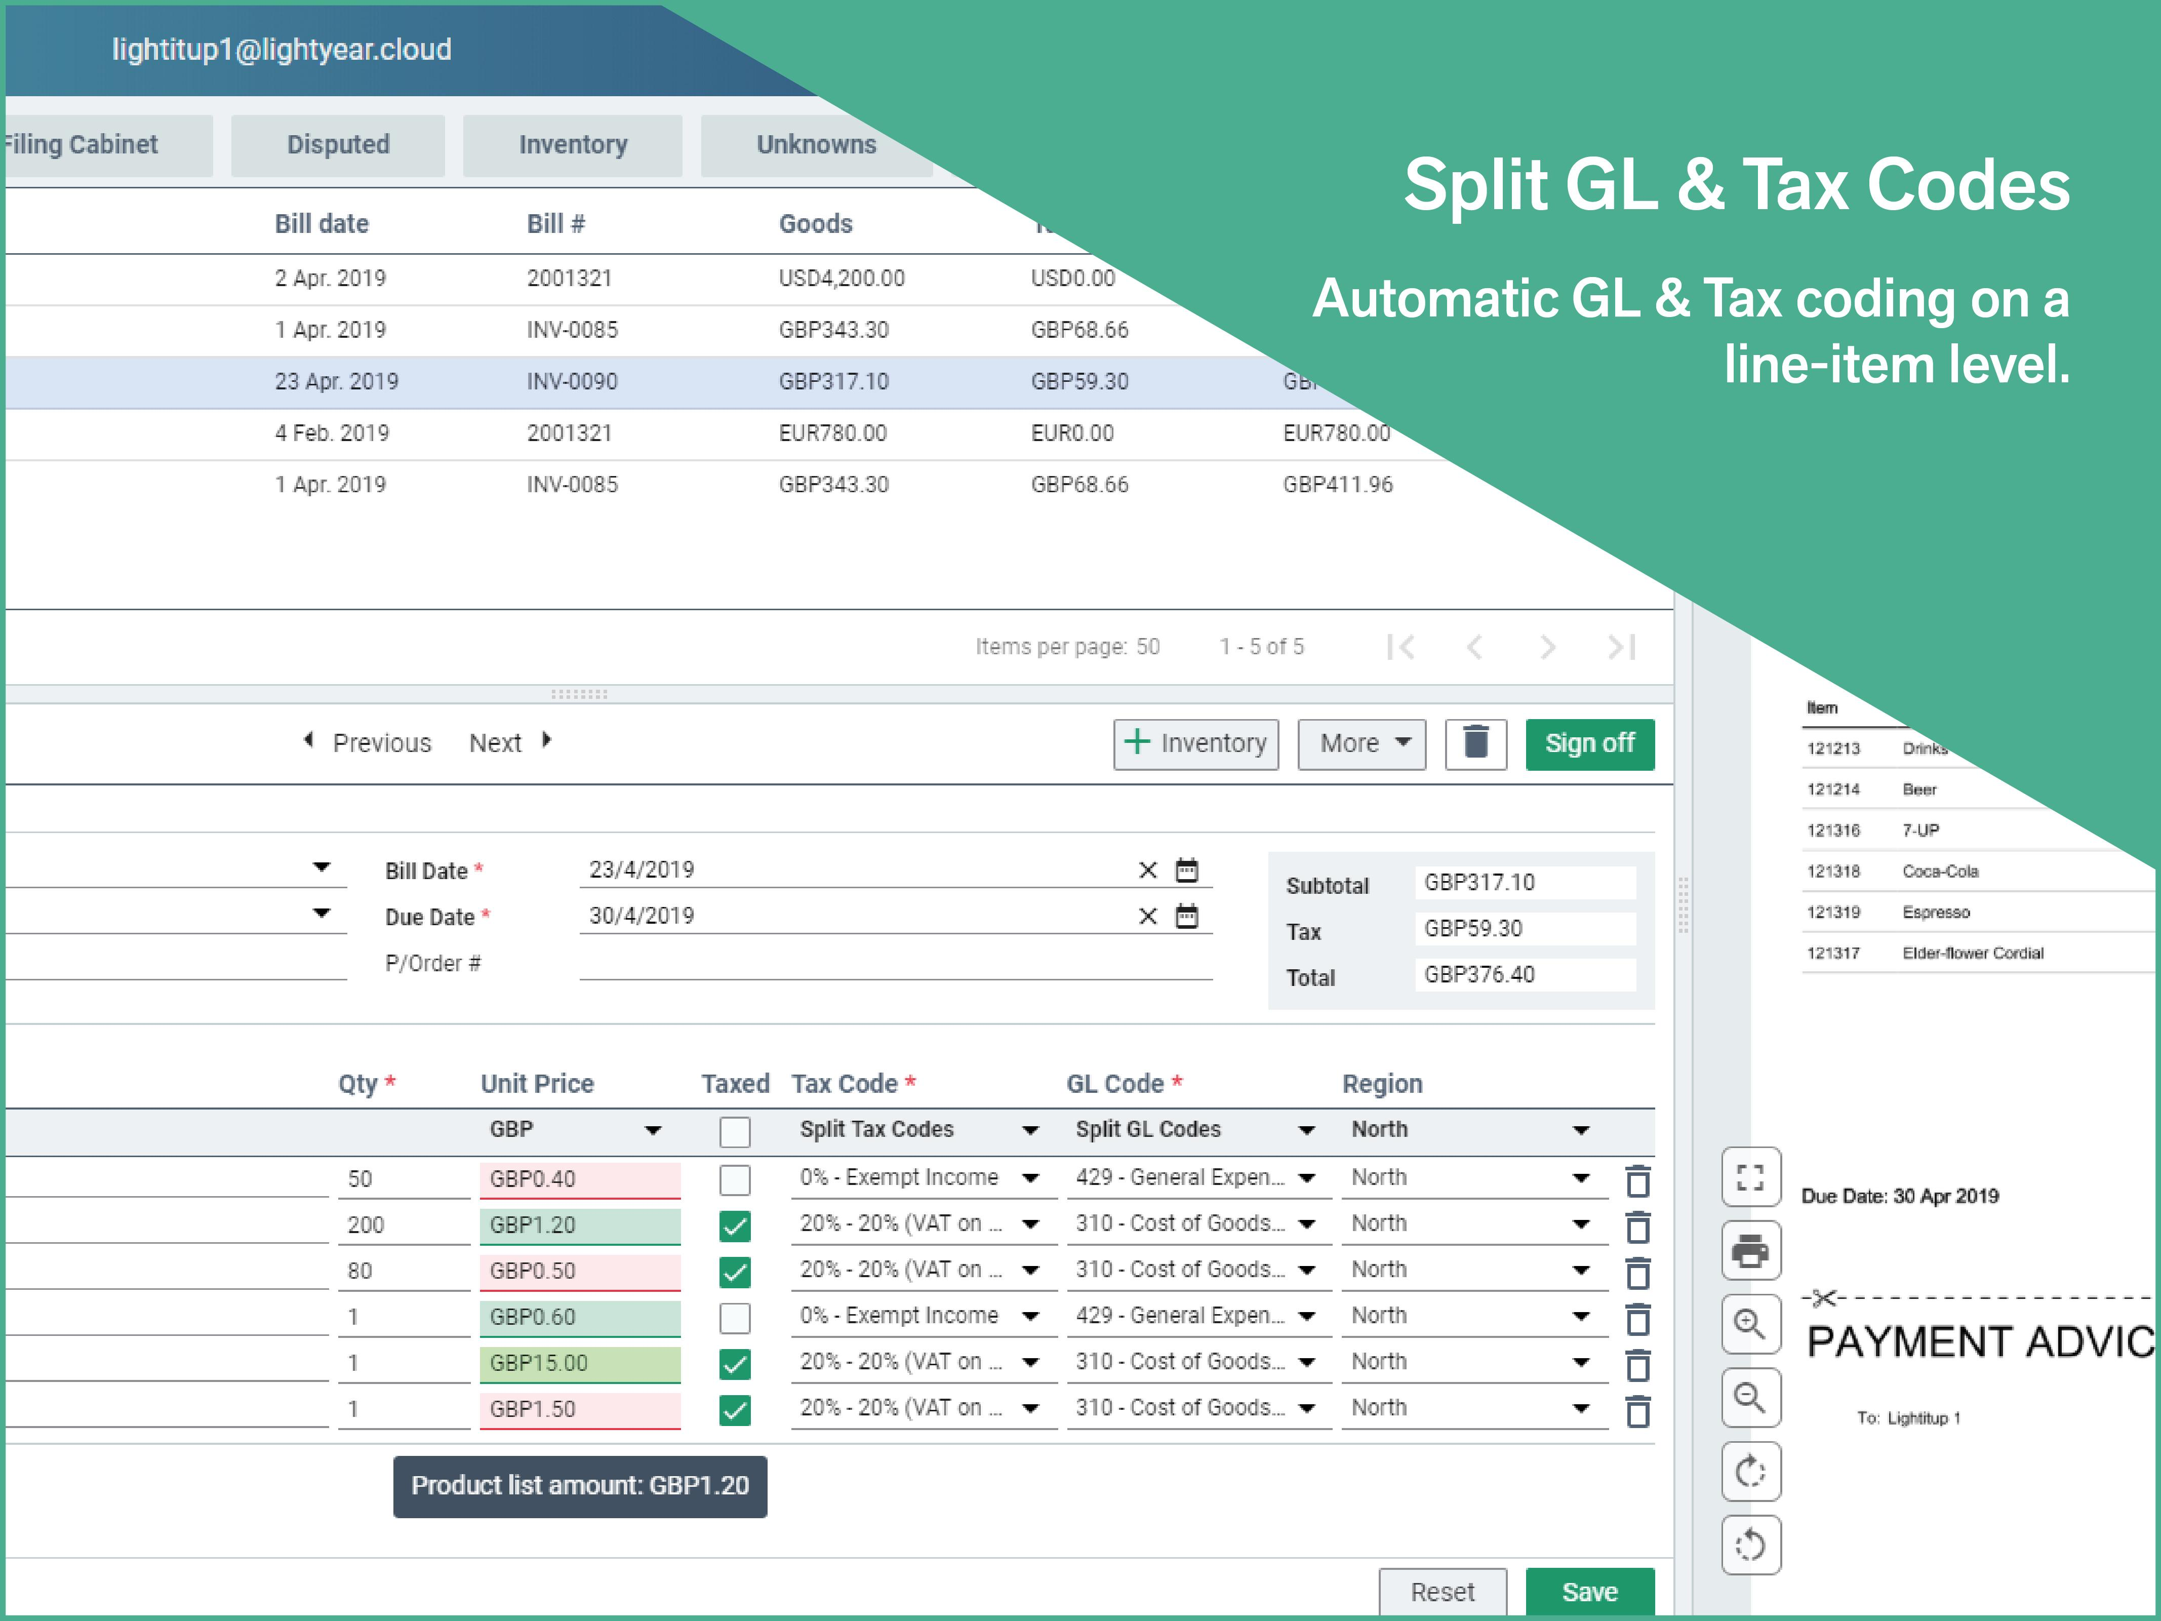
Task: Toggle Taxed checkbox for GBP0.40 row
Action: point(735,1179)
